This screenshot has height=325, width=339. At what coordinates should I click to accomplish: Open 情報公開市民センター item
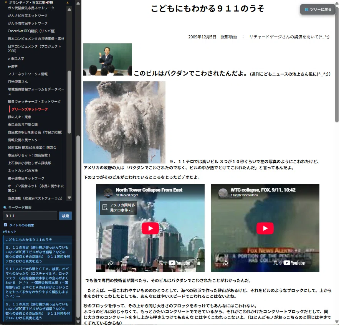point(25,140)
